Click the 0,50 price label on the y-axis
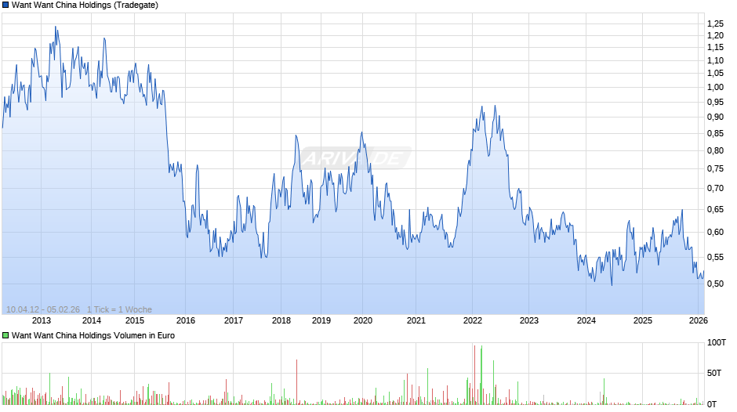Viewport: 737px width, 412px height. [715, 284]
